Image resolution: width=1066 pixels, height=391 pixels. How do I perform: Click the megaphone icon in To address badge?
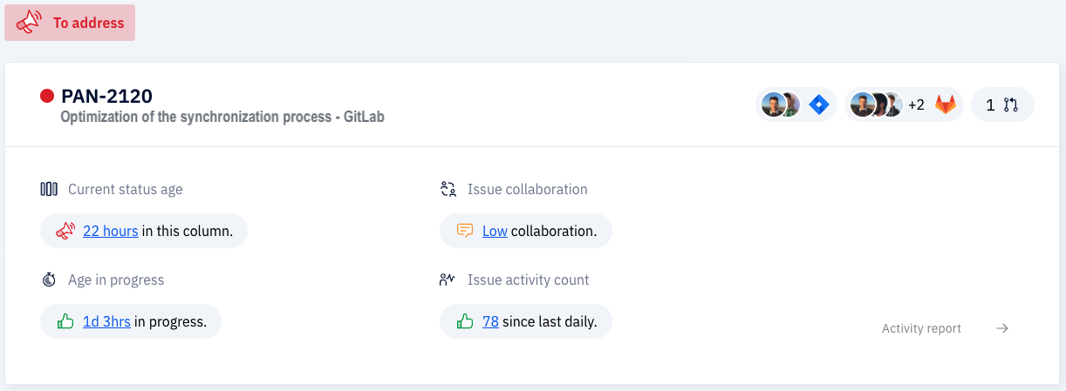[29, 23]
